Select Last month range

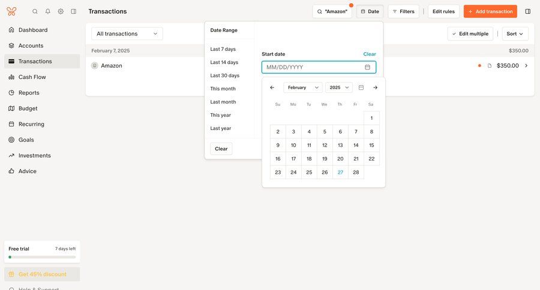point(223,102)
